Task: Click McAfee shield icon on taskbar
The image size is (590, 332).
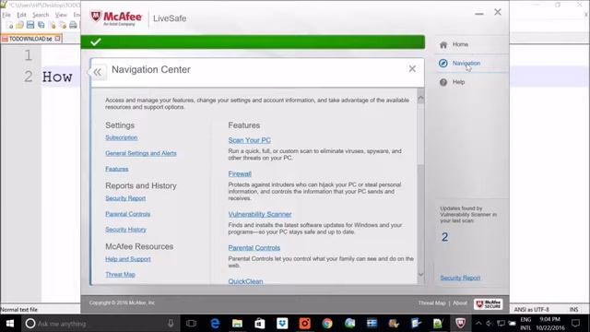Action: point(461,324)
